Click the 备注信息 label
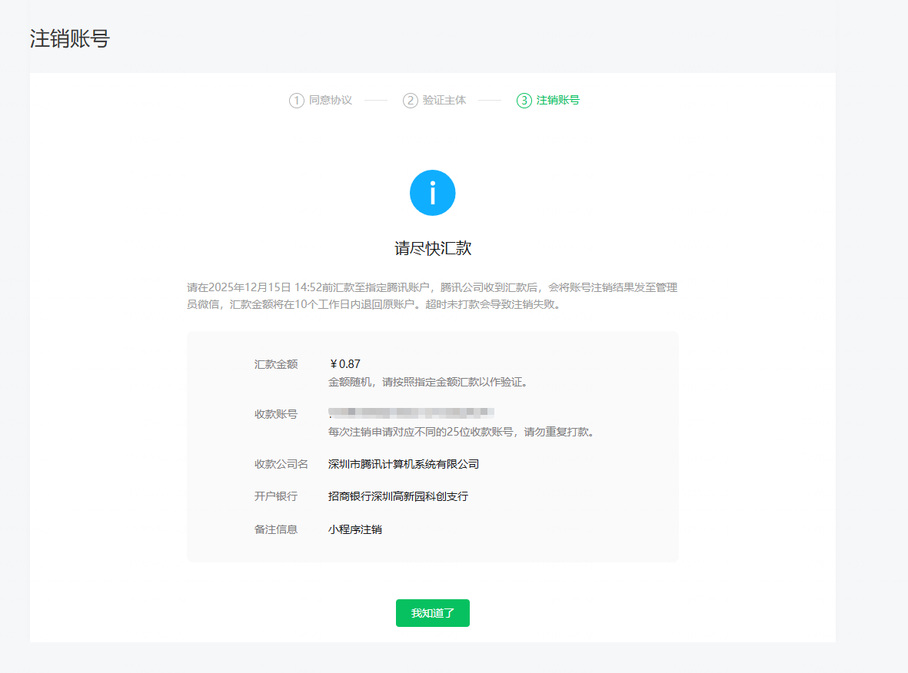This screenshot has height=673, width=908. click(276, 529)
